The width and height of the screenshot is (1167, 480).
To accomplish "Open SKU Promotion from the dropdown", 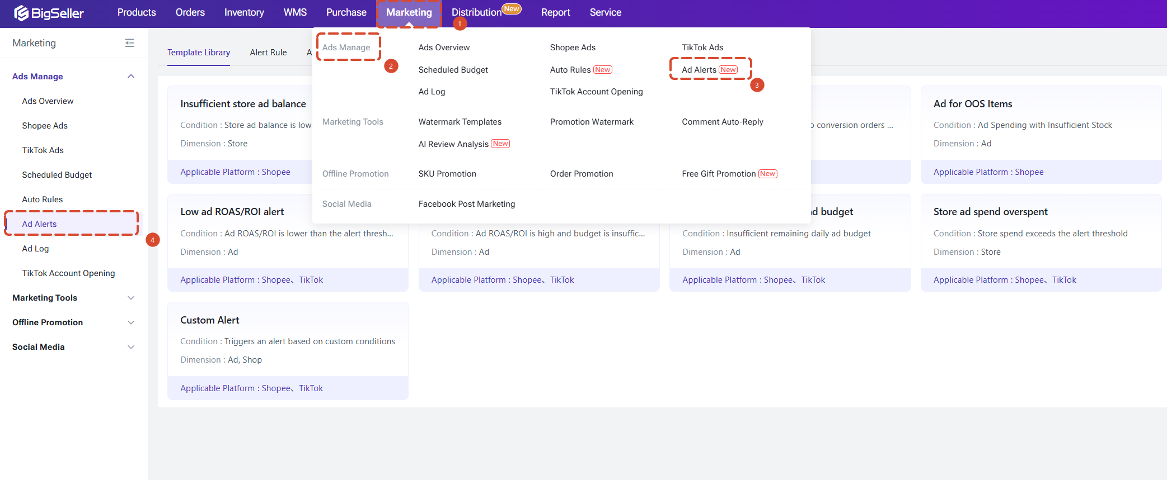I will pos(447,174).
